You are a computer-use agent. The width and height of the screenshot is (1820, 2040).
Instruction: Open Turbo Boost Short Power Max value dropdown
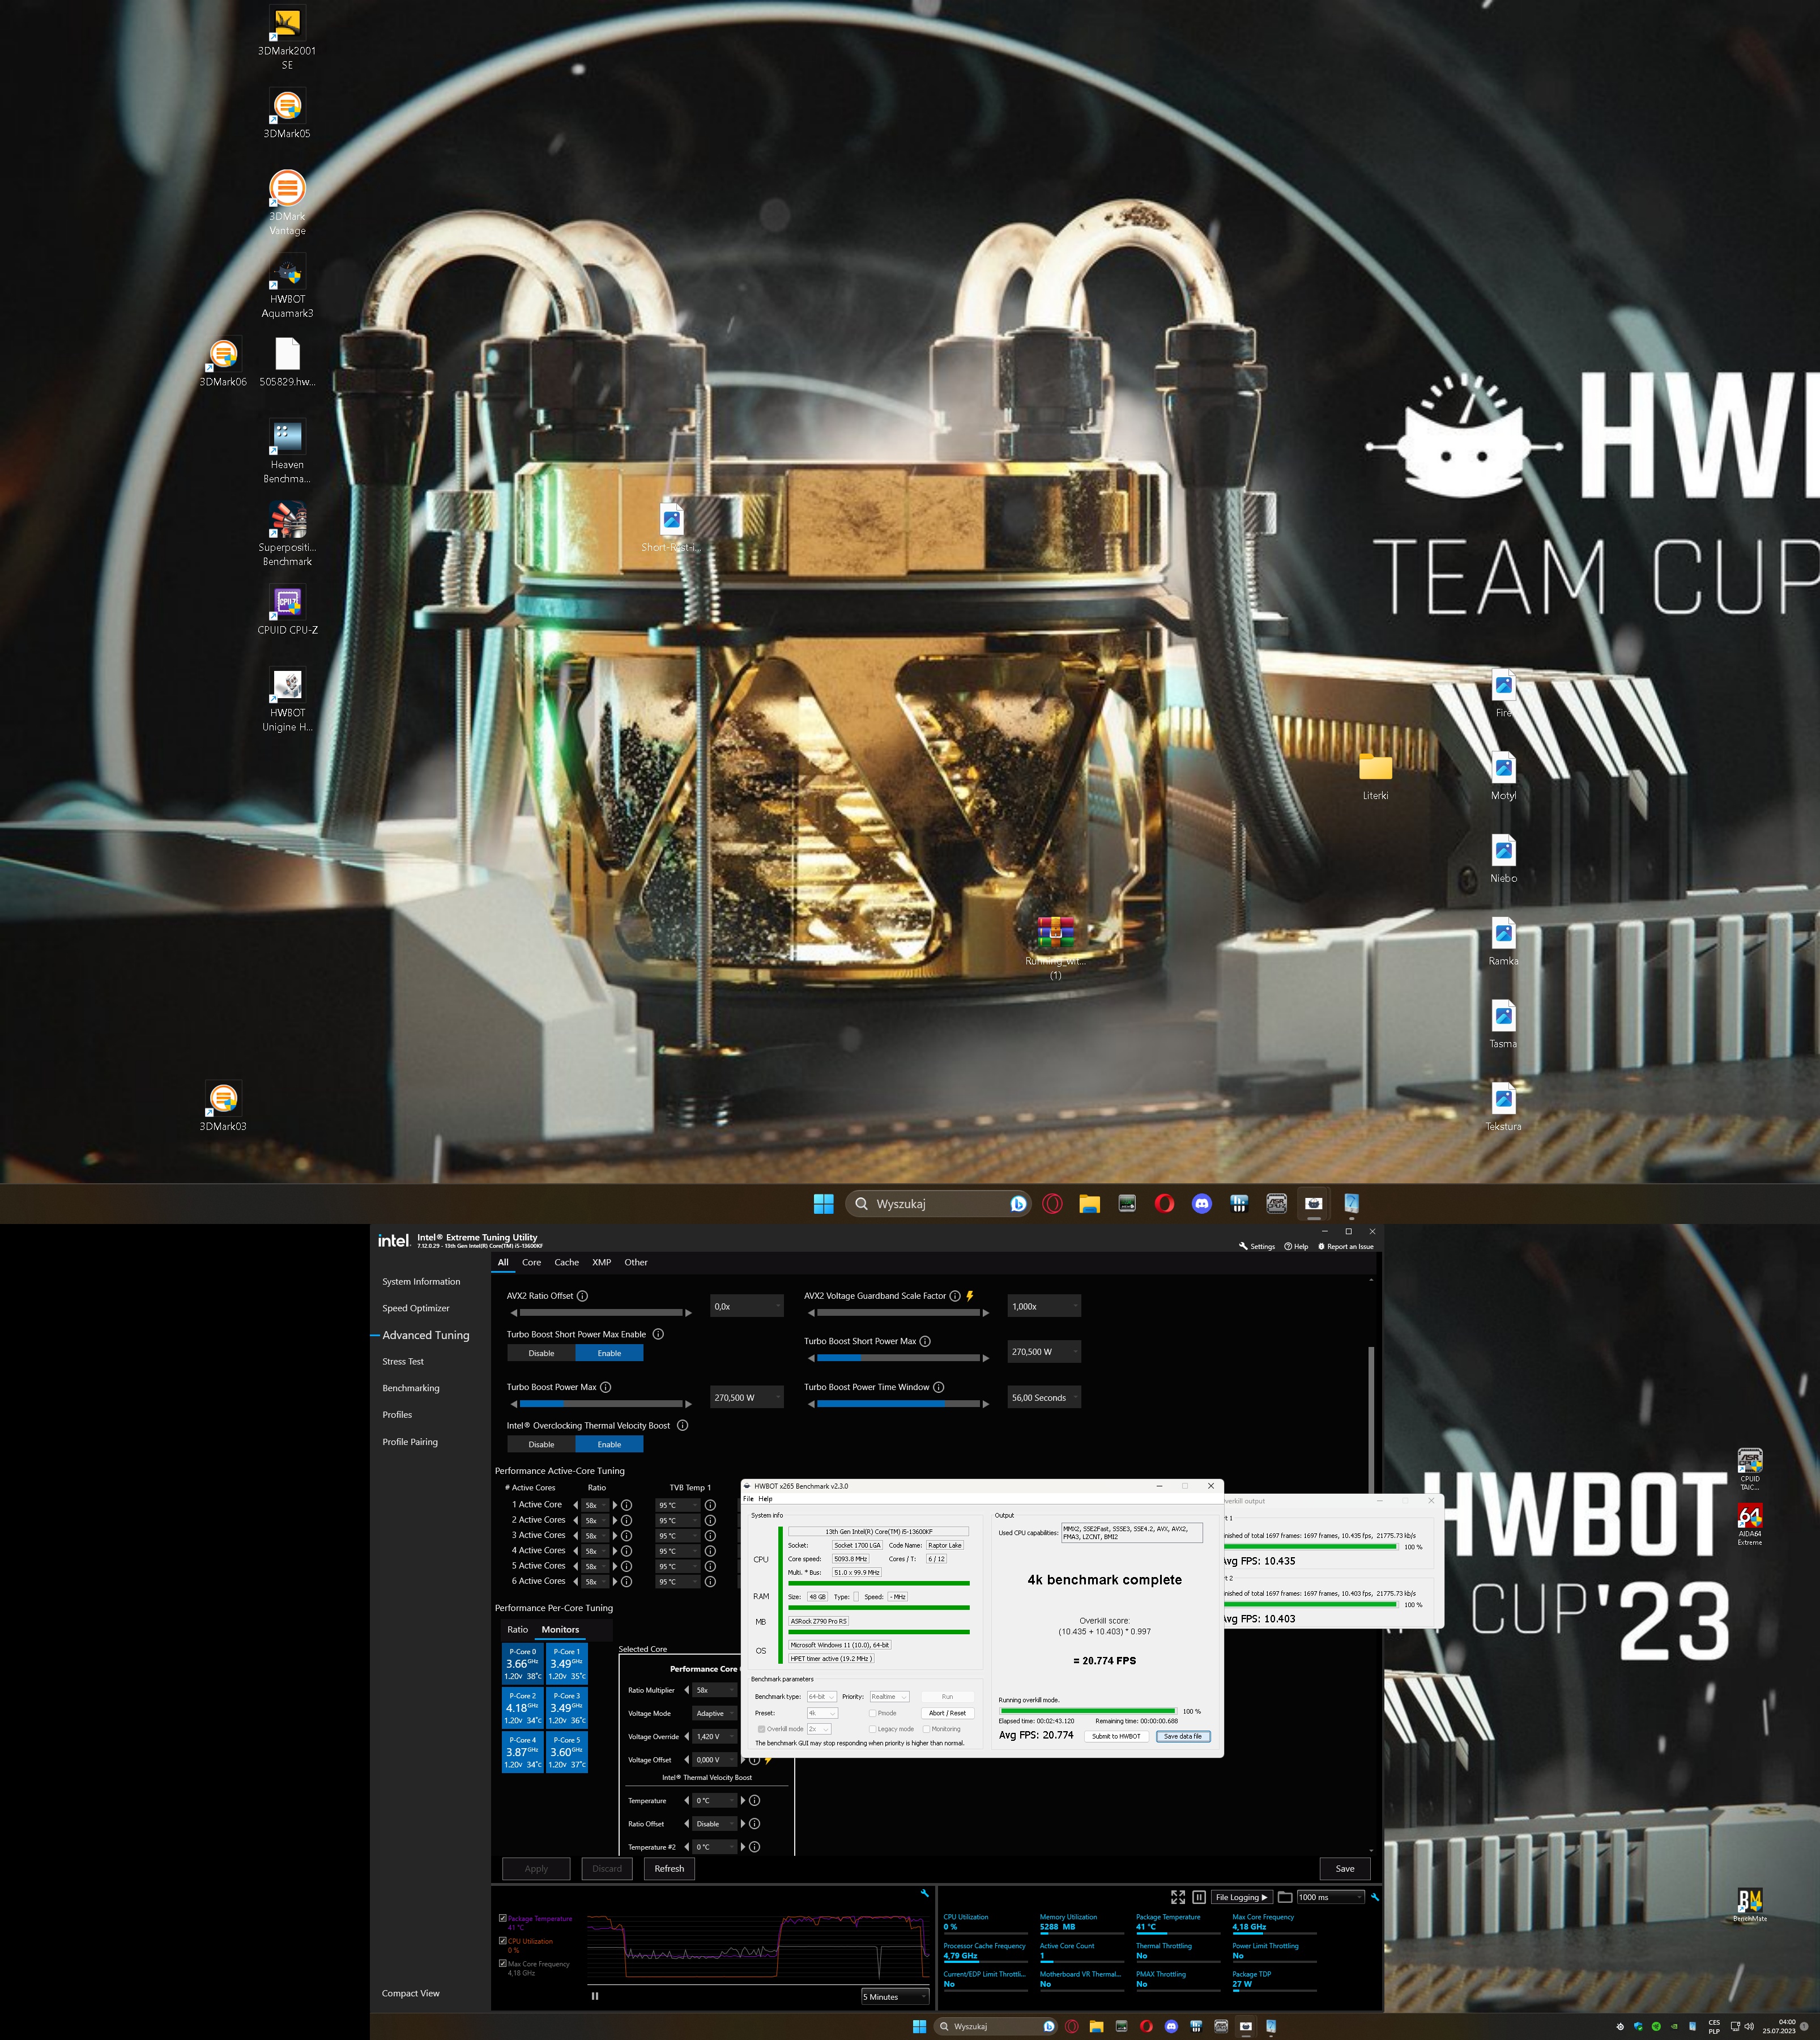pyautogui.click(x=1044, y=1351)
